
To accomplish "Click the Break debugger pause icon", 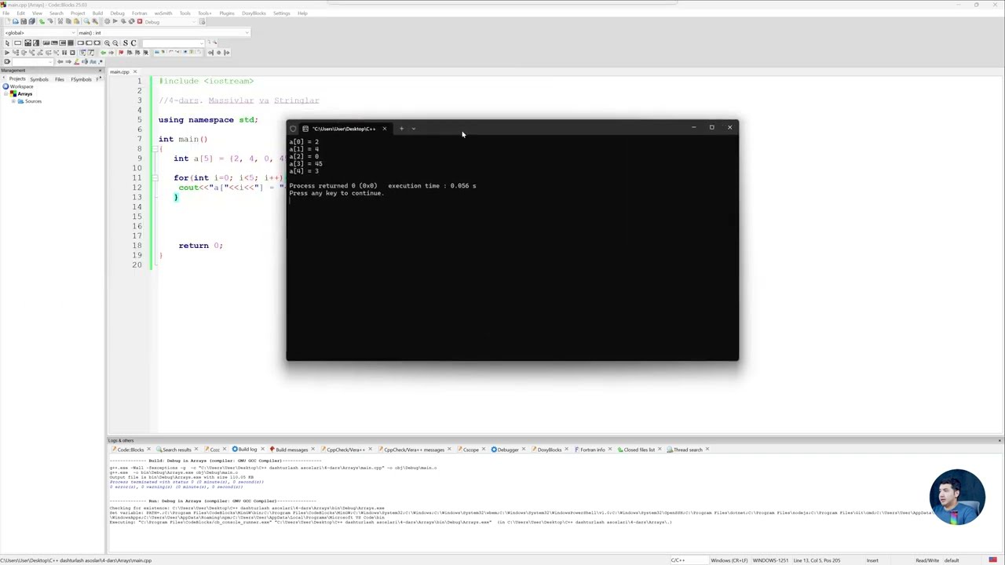I will (64, 53).
